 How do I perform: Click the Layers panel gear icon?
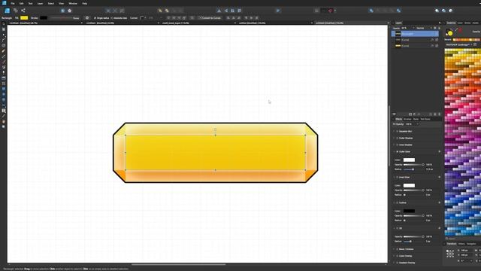434,28
